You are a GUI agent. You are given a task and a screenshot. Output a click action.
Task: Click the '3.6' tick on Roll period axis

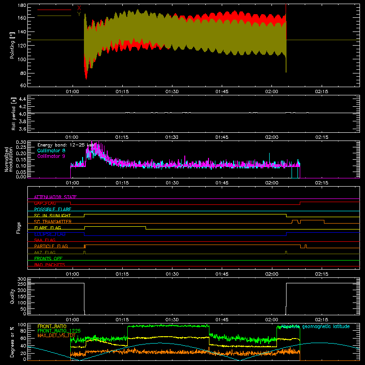[22, 129]
